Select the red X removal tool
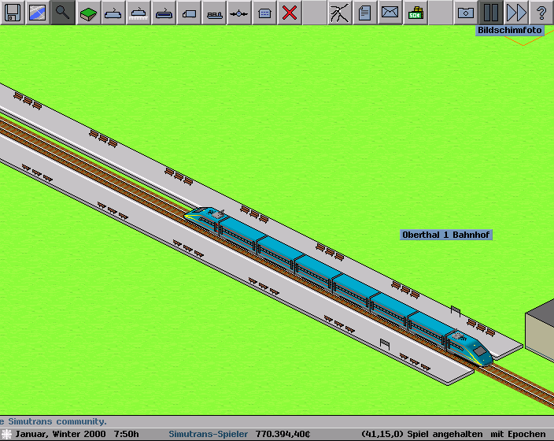Screen dimensions: 554x441 click(290, 12)
